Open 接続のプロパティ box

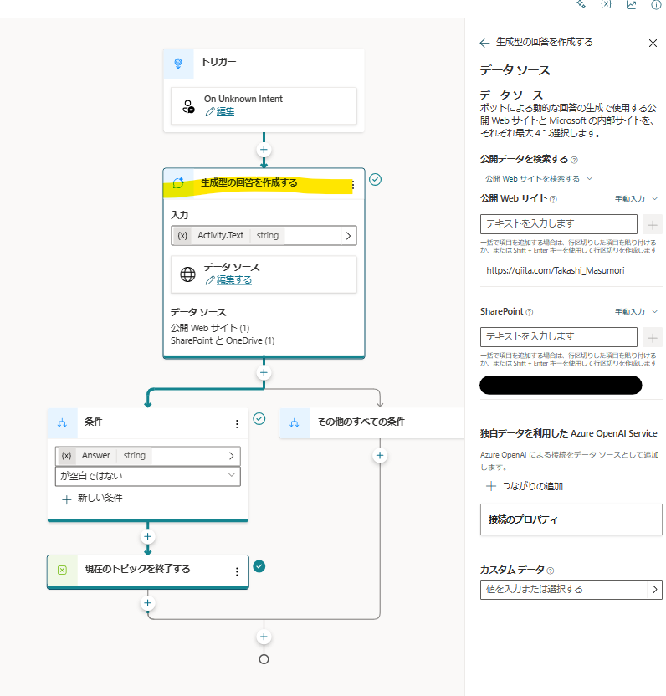(x=571, y=519)
